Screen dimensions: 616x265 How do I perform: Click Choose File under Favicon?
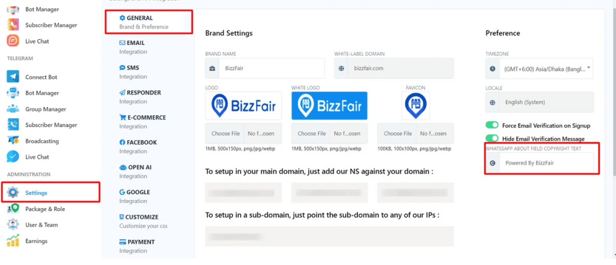[398, 133]
